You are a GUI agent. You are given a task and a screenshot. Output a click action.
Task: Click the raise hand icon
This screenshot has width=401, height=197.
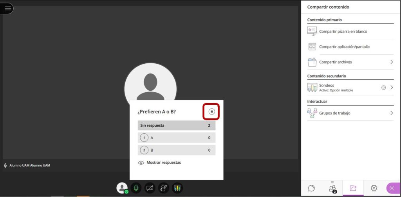pos(163,188)
